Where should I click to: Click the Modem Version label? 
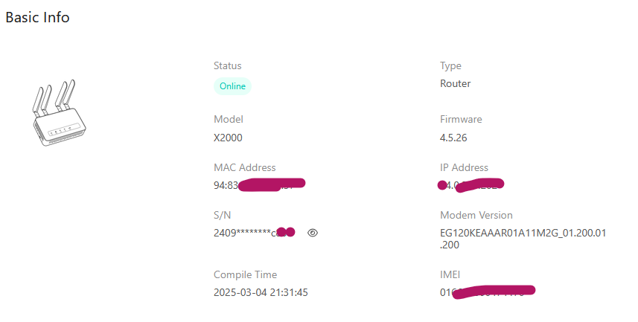[x=476, y=215]
